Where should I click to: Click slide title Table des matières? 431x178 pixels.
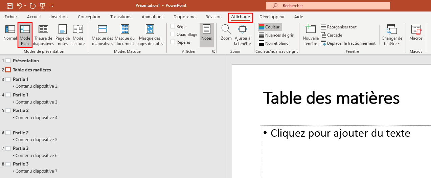(x=331, y=98)
